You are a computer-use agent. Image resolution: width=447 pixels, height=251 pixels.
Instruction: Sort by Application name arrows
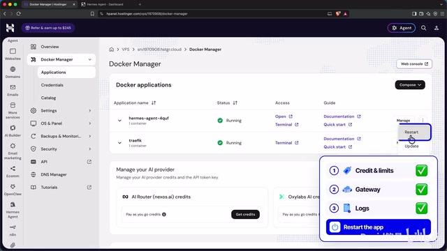coord(154,102)
